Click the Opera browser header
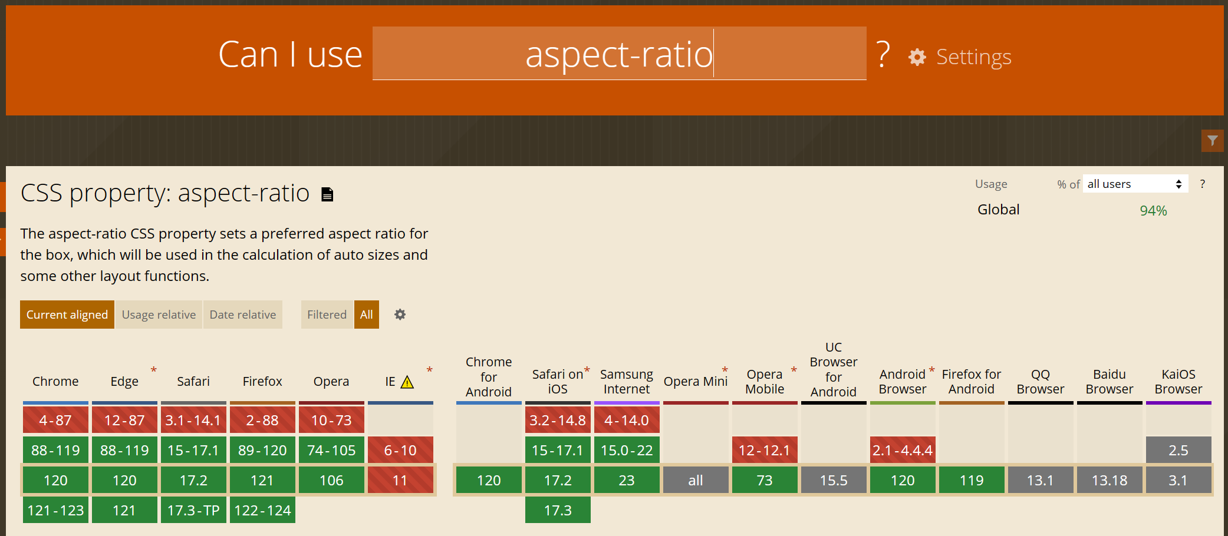 (x=331, y=382)
